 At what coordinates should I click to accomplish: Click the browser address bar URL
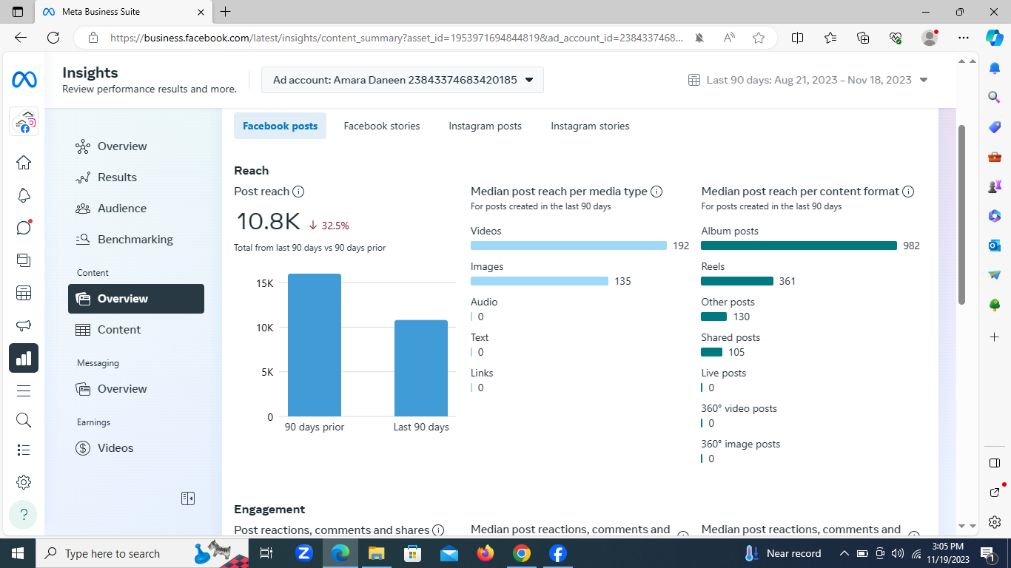point(397,38)
